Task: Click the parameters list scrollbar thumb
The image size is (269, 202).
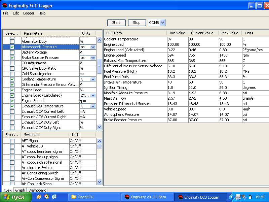Action: tap(99, 66)
